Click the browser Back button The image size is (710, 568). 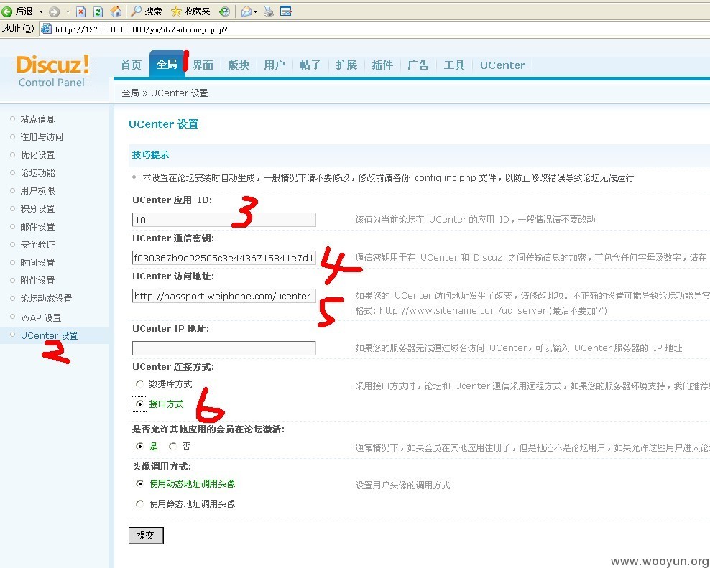[18, 11]
